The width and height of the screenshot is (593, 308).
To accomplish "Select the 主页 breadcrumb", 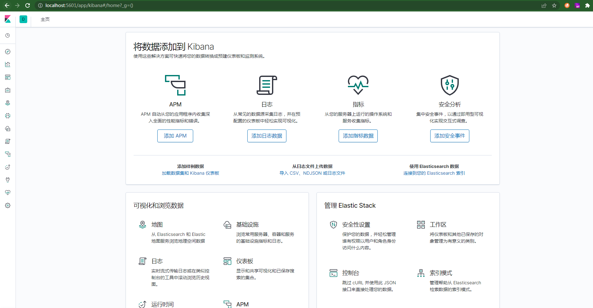I will pos(45,19).
